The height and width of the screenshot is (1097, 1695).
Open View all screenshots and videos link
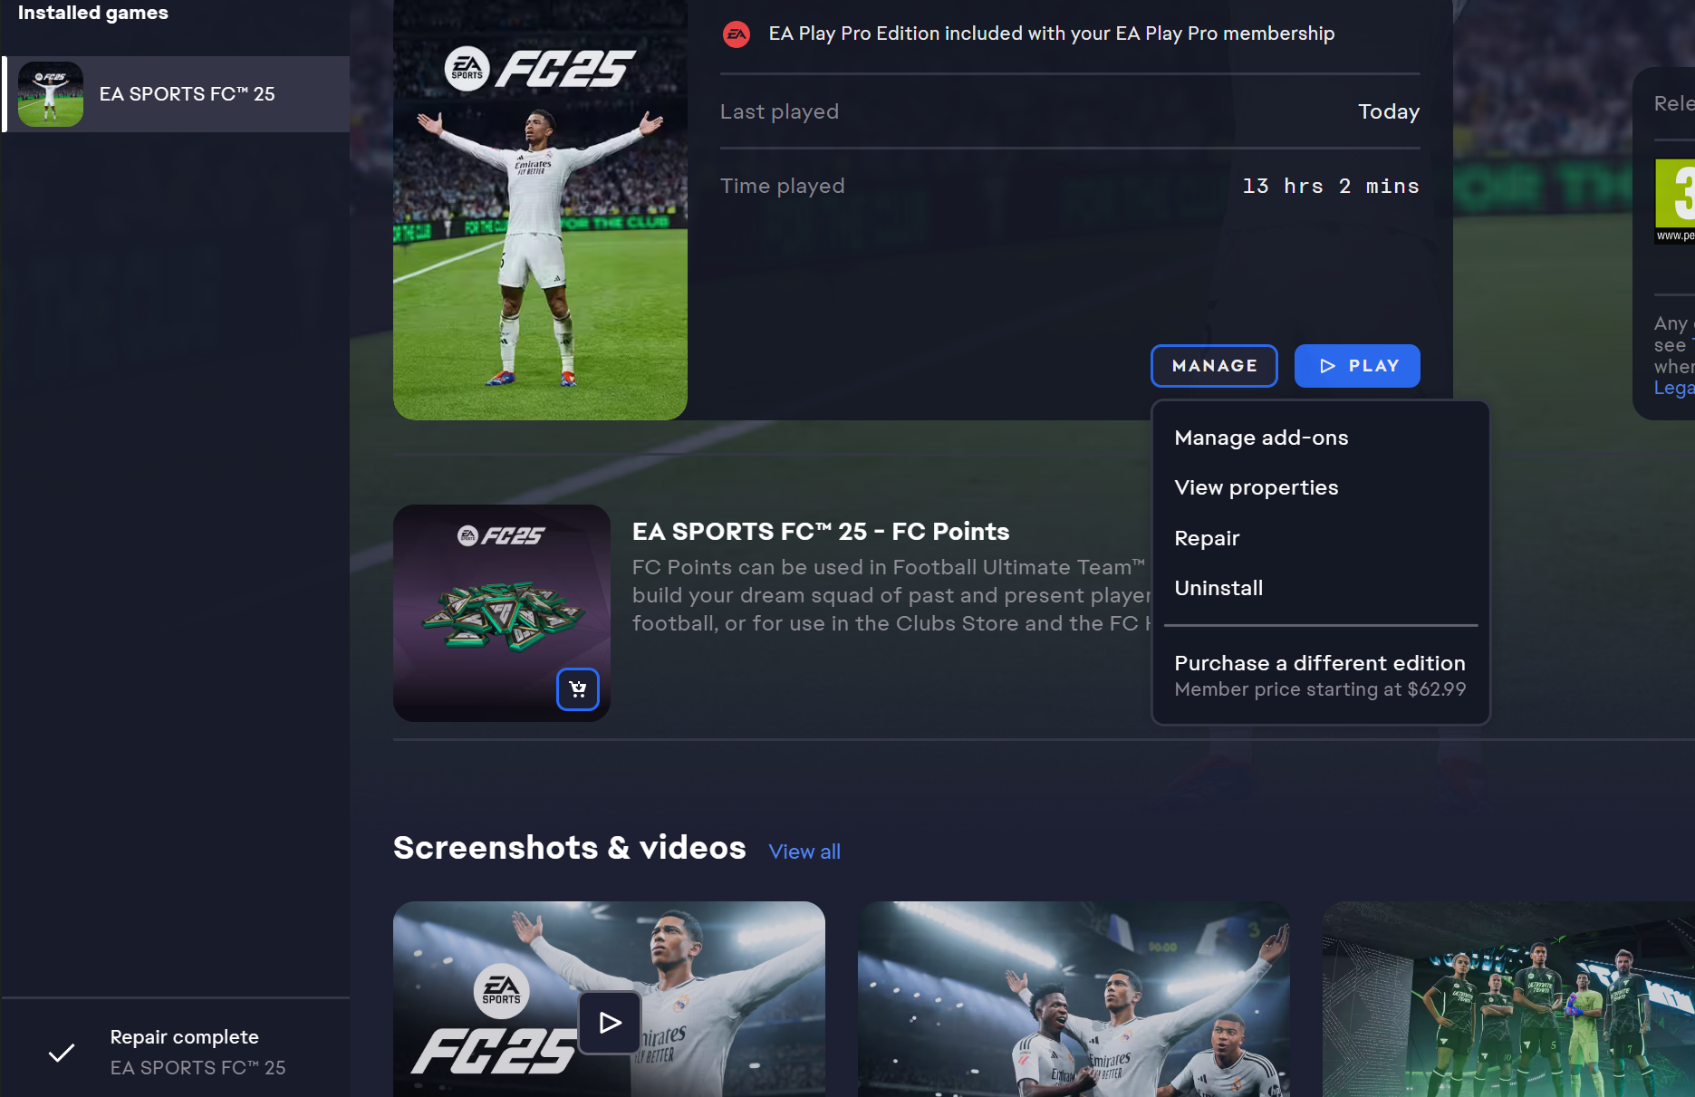pos(804,852)
